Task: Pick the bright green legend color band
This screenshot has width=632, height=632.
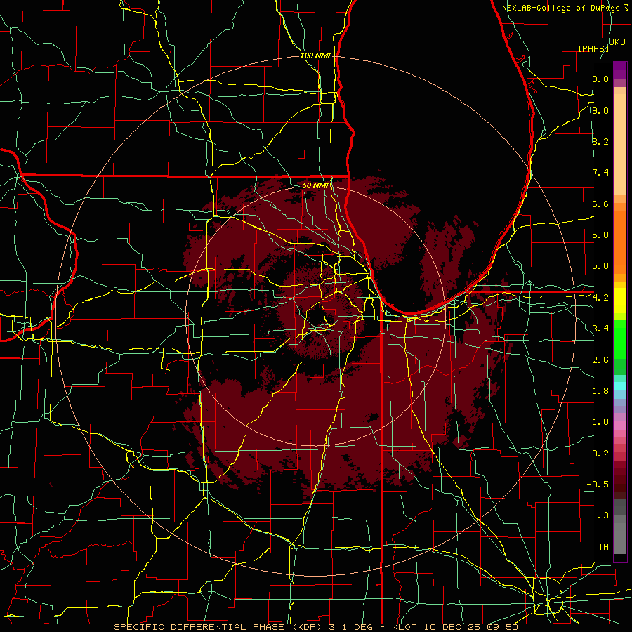Action: click(620, 338)
